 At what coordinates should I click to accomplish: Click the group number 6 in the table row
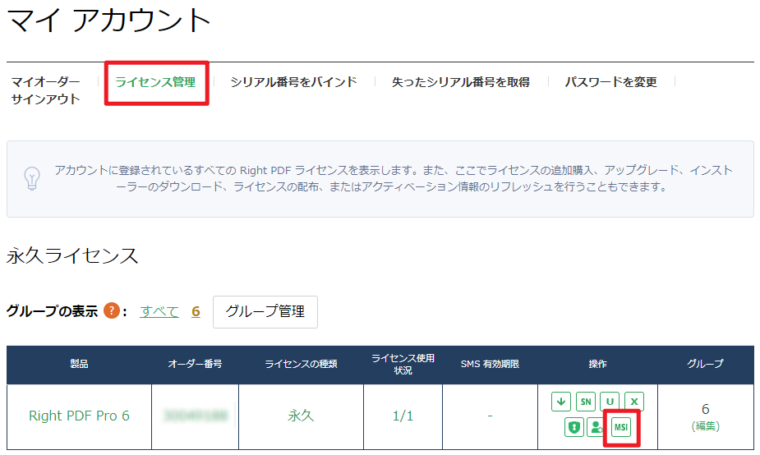[705, 409]
